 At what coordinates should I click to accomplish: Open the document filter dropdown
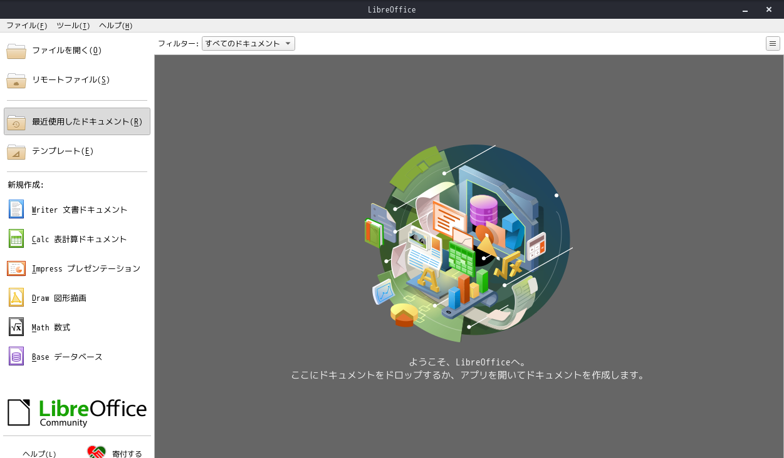(248, 43)
